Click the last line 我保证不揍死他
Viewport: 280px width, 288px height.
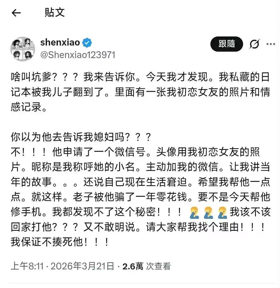(x=60, y=242)
